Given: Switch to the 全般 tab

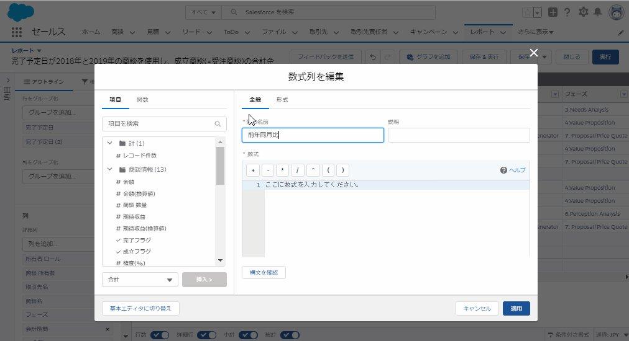Looking at the screenshot, I should coord(255,100).
